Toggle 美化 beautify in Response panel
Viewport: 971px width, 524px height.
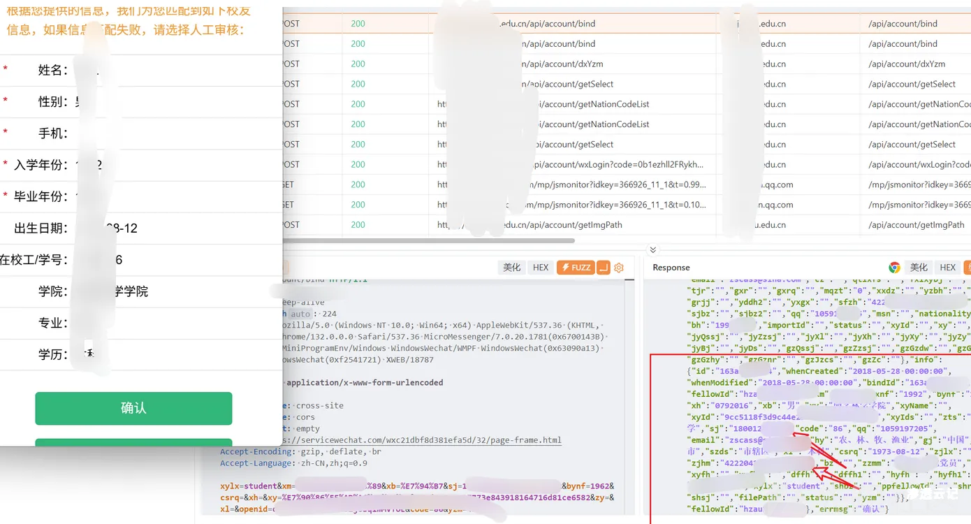pos(919,268)
